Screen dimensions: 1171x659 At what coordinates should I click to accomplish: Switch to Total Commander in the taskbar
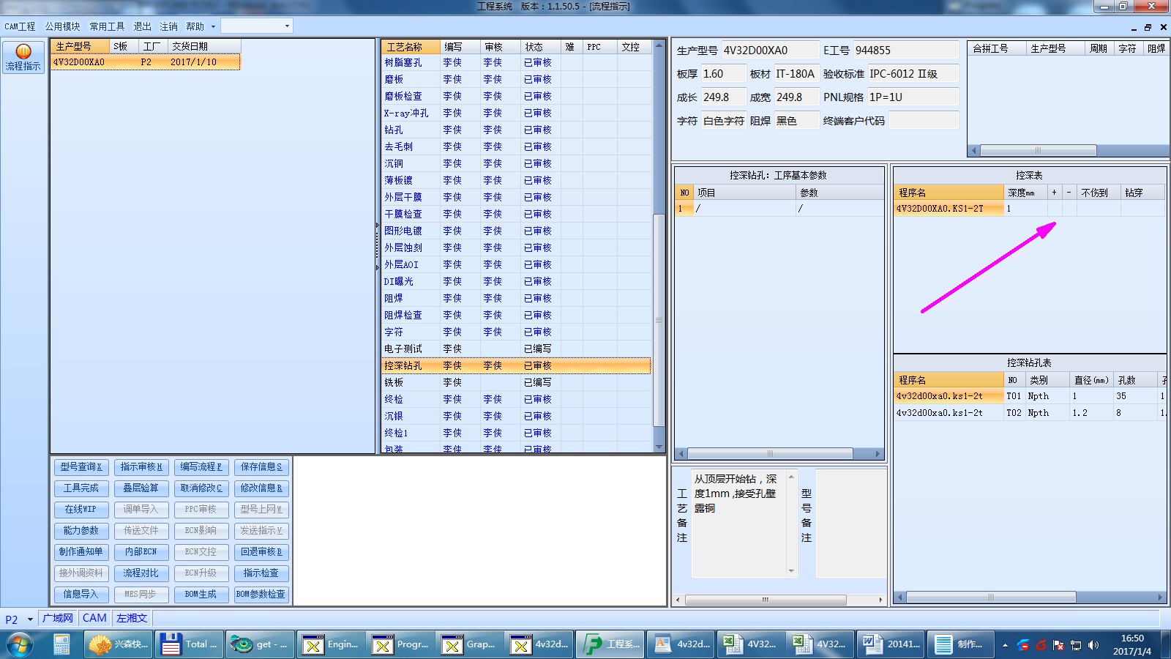click(190, 644)
